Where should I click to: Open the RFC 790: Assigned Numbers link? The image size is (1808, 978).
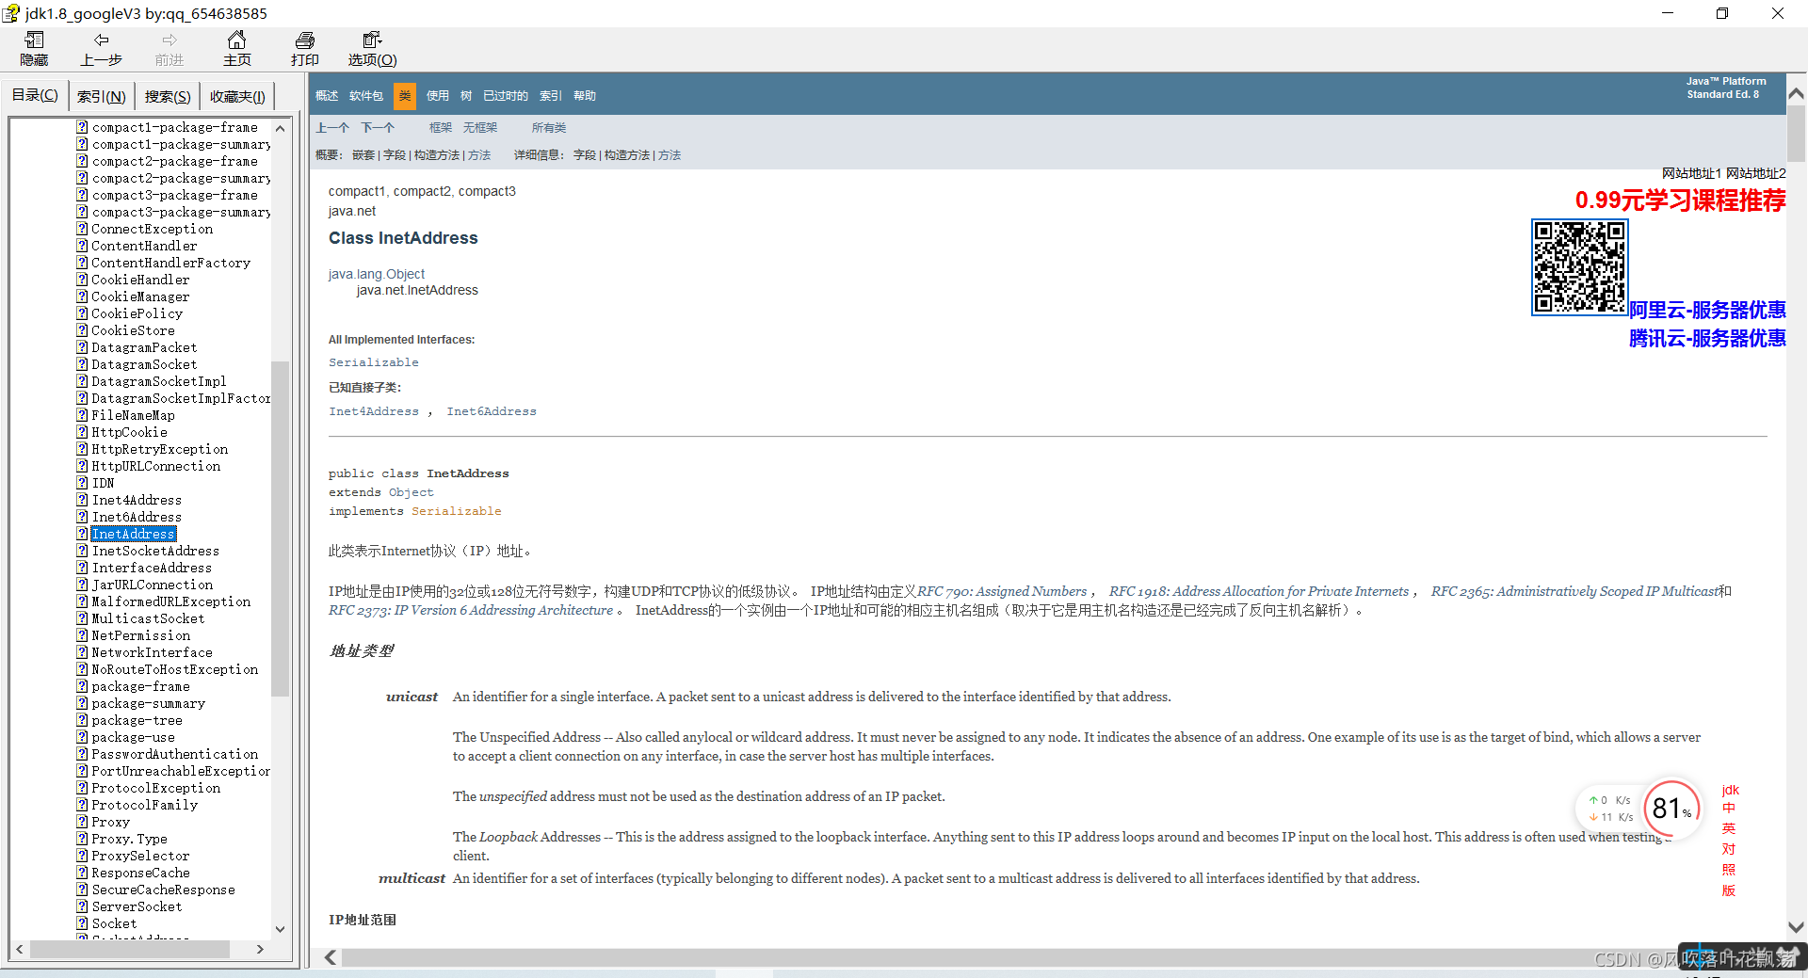[1002, 591]
